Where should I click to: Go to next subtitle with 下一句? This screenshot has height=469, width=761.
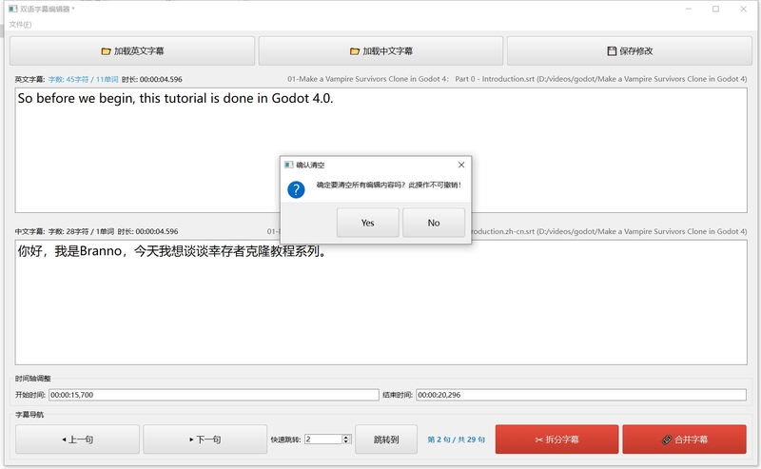point(205,440)
